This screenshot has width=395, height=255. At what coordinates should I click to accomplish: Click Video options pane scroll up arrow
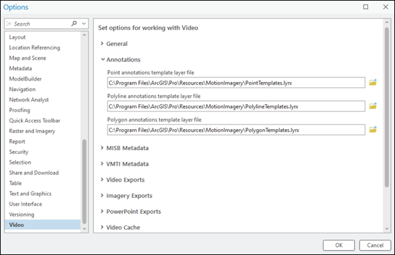[386, 22]
